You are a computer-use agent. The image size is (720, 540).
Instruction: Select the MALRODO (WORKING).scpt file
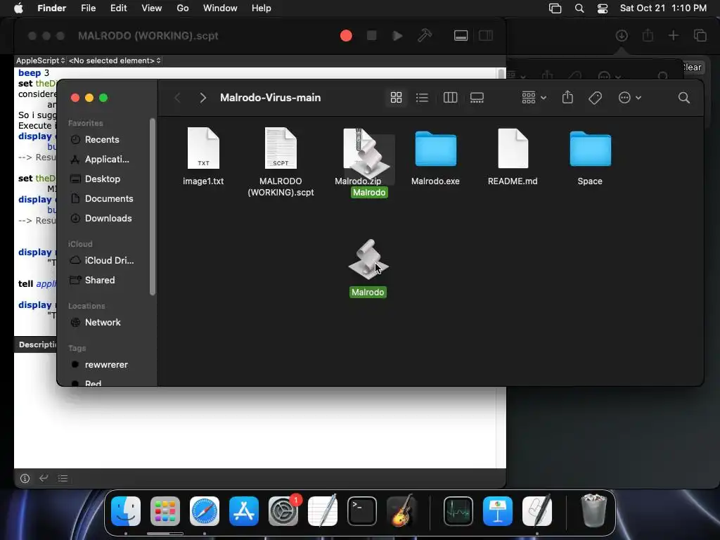[281, 162]
